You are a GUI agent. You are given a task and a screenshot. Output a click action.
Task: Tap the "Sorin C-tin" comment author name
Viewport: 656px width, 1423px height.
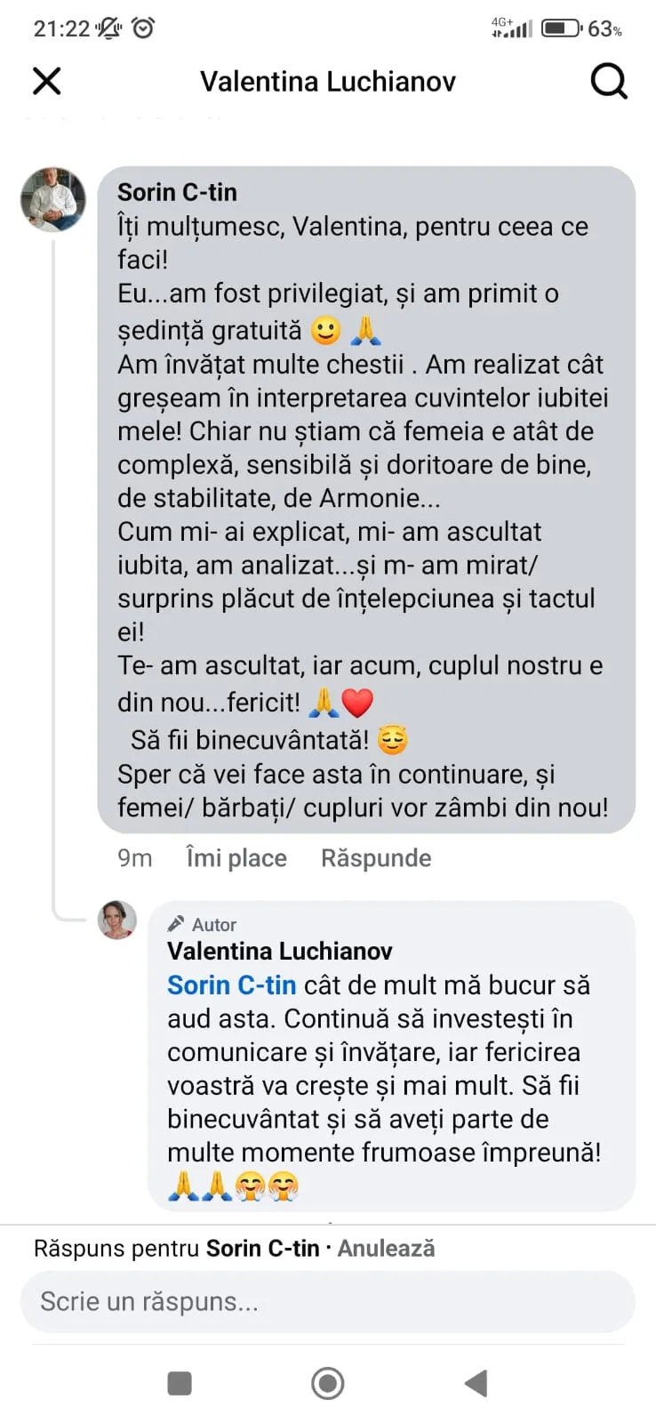tap(177, 192)
